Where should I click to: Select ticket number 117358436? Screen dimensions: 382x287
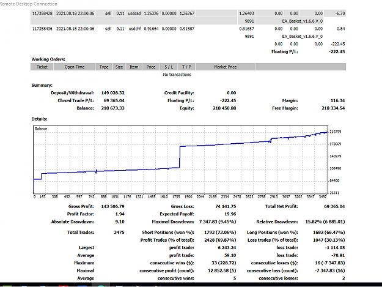click(x=42, y=29)
